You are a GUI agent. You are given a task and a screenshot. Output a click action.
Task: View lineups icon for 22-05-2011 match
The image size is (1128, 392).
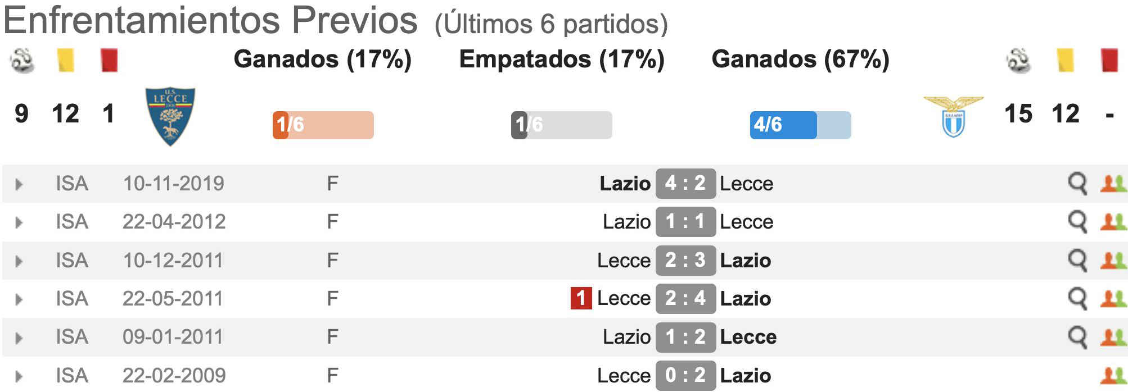(x=1113, y=298)
